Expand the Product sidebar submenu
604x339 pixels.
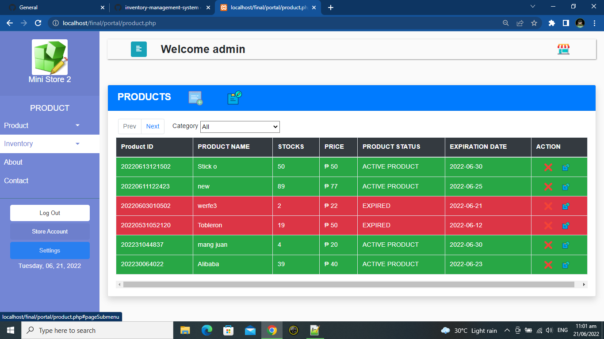click(50, 125)
